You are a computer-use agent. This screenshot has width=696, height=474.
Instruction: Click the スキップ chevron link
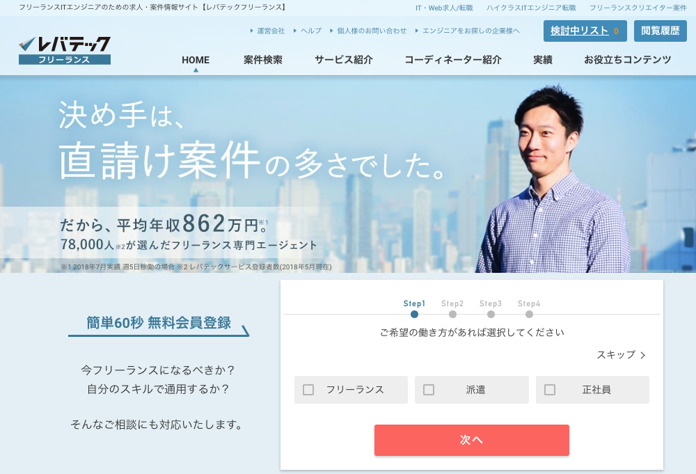click(x=621, y=354)
